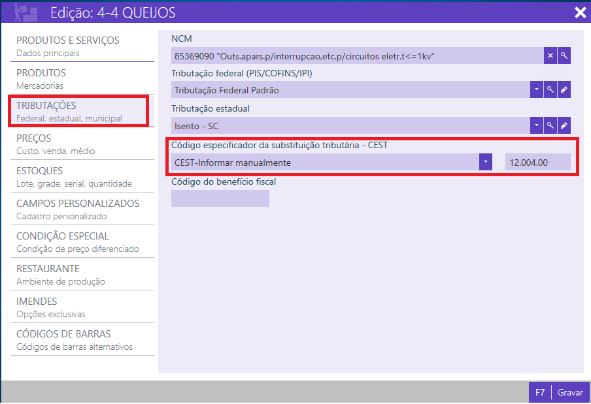
Task: Click the F7 shortcut label
Action: point(540,392)
